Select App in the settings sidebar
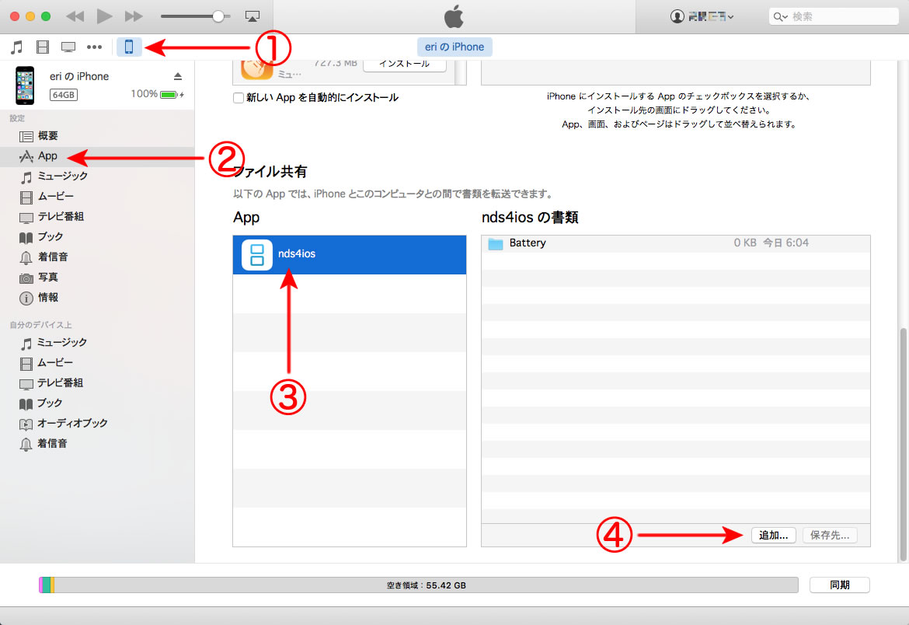The image size is (909, 625). tap(97, 156)
